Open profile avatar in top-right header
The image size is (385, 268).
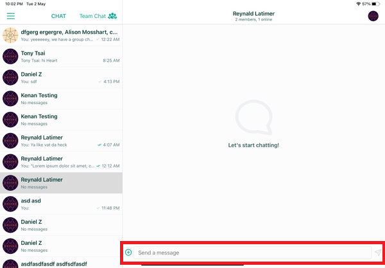[x=373, y=16]
